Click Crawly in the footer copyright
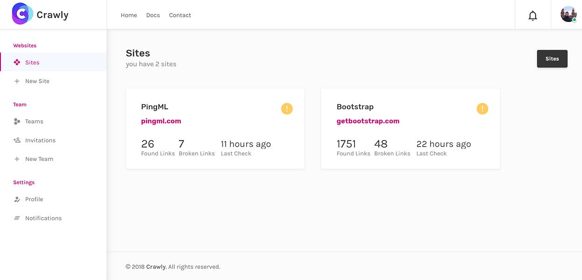582x280 pixels. coord(156,267)
